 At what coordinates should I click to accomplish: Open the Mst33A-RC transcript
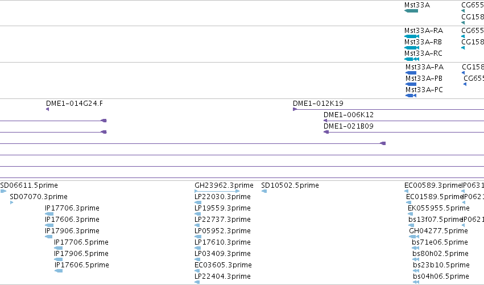(x=412, y=59)
